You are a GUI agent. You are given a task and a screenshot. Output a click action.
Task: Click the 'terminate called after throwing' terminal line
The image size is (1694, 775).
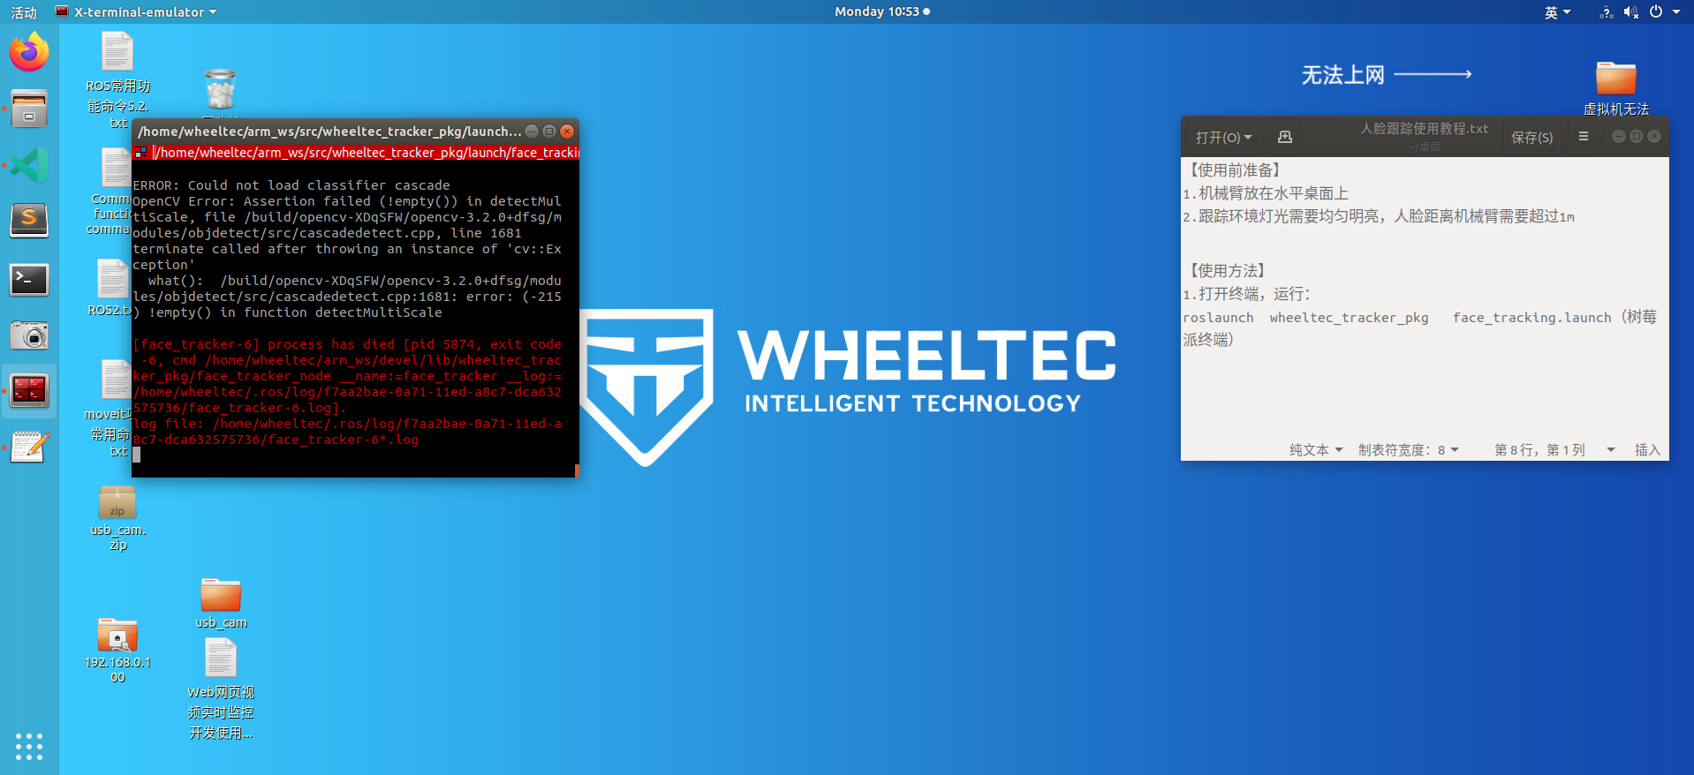[347, 249]
